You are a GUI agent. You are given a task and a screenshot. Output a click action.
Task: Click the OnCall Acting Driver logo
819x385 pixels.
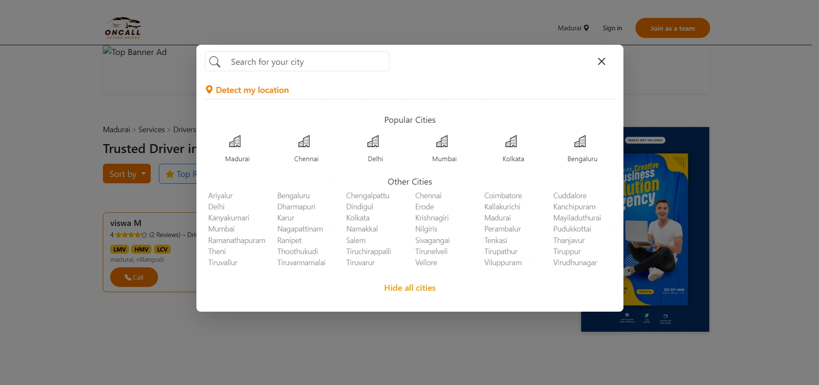pyautogui.click(x=123, y=28)
